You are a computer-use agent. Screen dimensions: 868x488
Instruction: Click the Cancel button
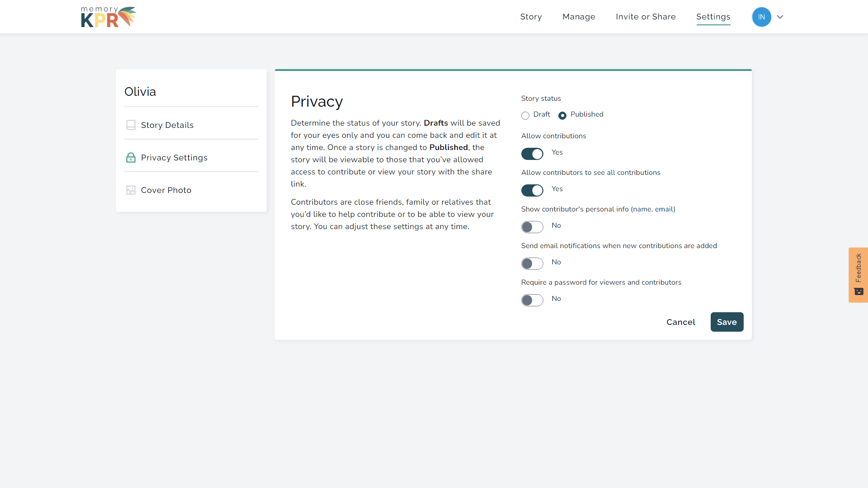click(x=680, y=322)
